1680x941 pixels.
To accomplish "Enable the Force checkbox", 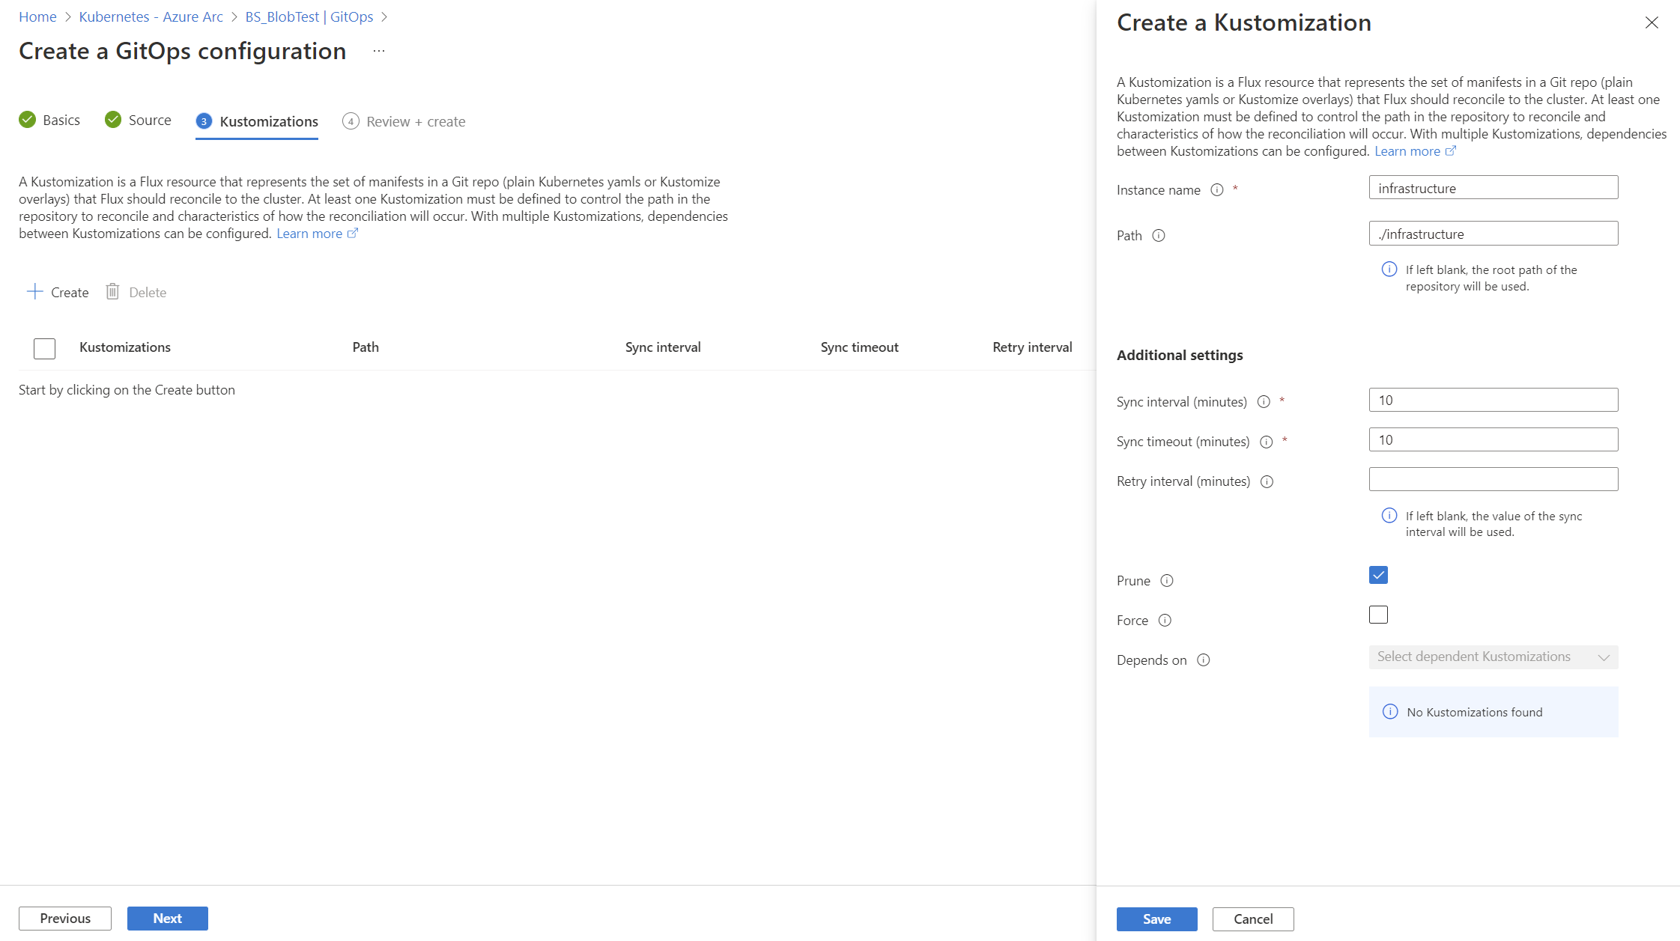I will click(x=1378, y=615).
